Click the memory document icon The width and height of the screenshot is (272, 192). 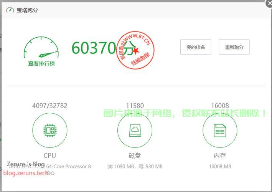pyautogui.click(x=220, y=131)
